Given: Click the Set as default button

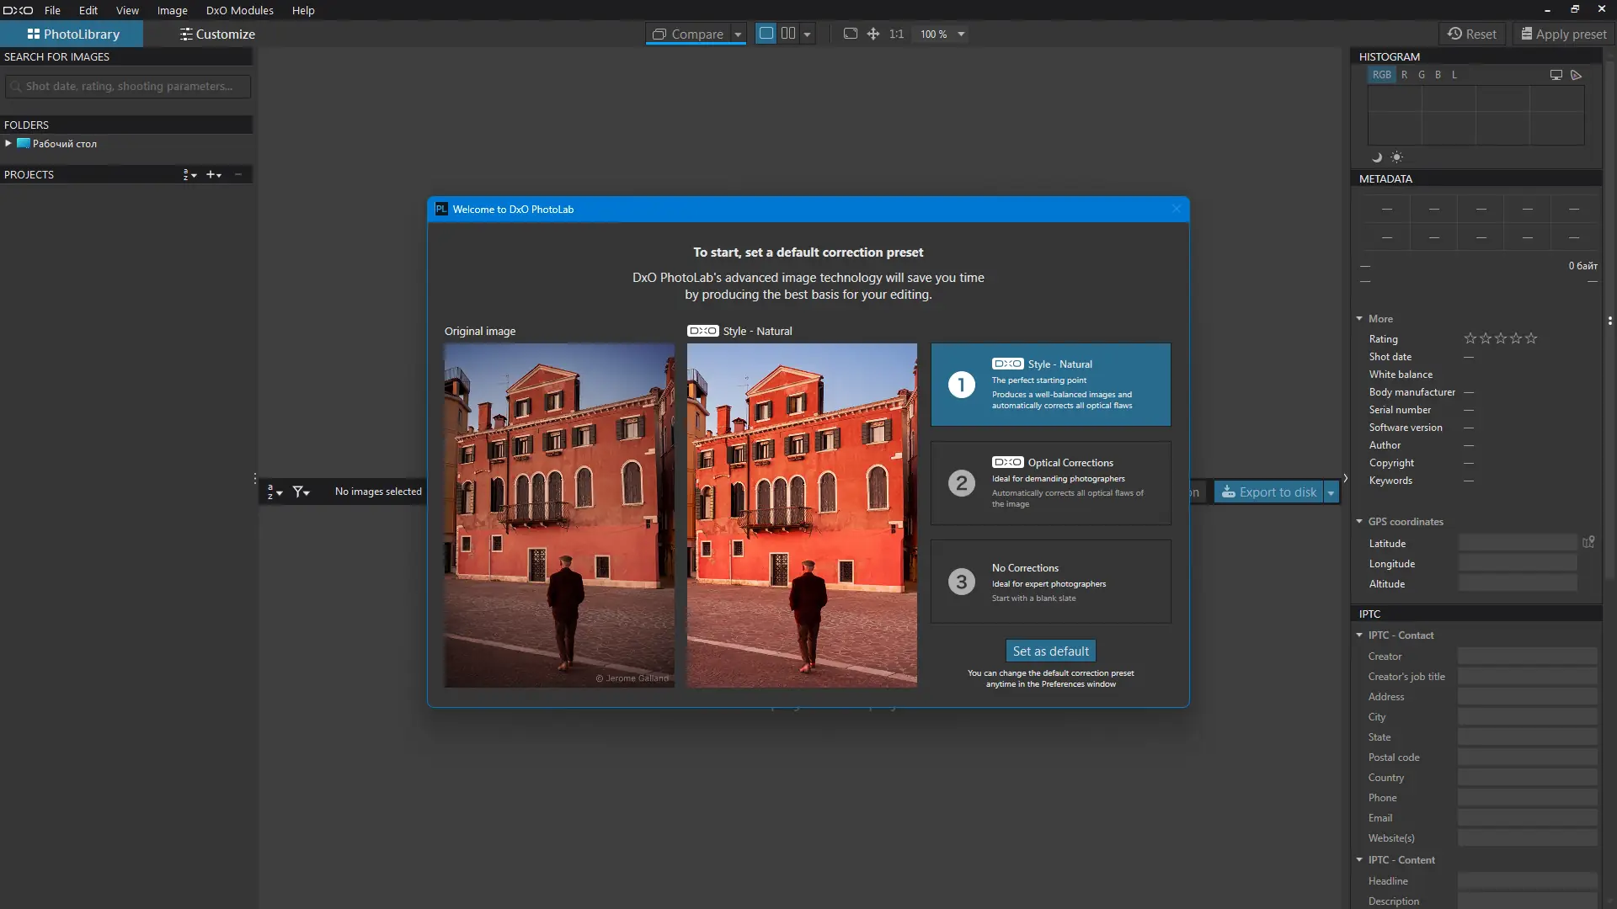Looking at the screenshot, I should click(x=1050, y=651).
